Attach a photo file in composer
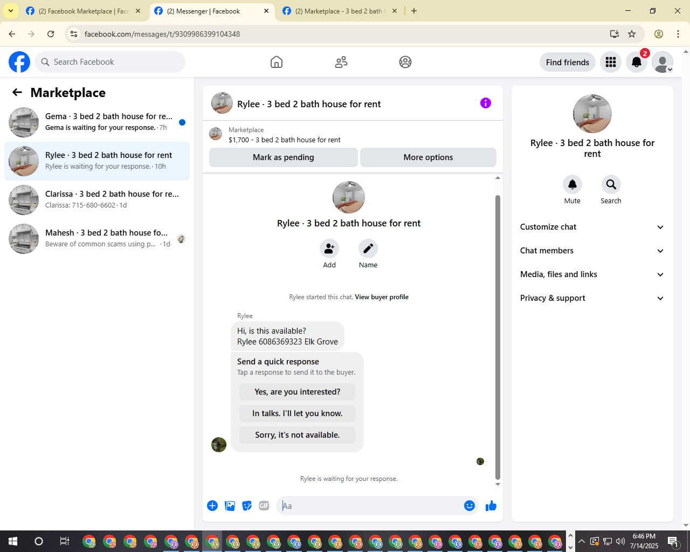The width and height of the screenshot is (690, 552). click(230, 506)
